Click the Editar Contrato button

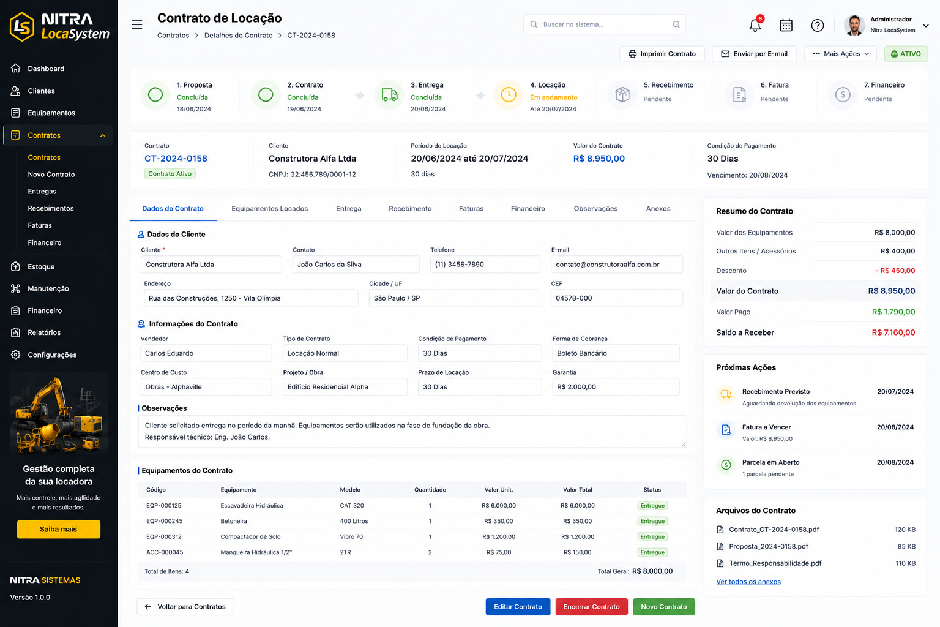518,607
